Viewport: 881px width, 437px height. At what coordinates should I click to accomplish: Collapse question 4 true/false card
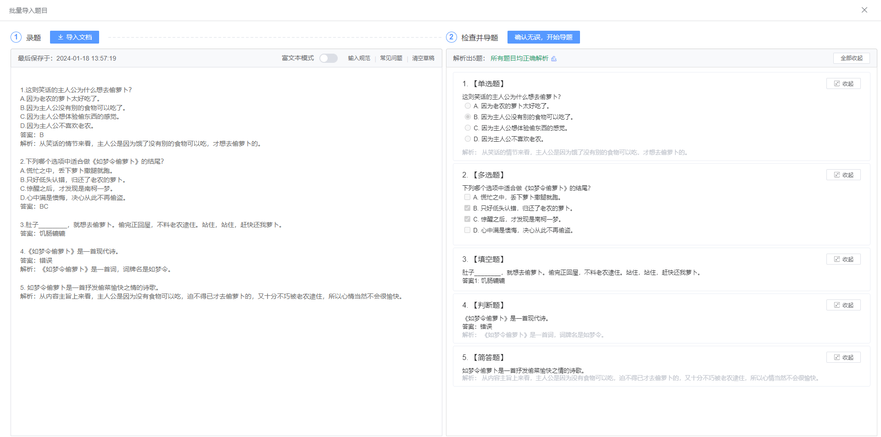(843, 305)
